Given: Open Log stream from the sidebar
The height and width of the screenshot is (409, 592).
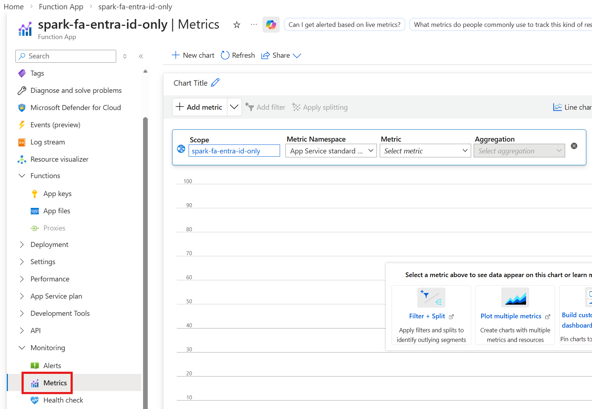Looking at the screenshot, I should 47,142.
